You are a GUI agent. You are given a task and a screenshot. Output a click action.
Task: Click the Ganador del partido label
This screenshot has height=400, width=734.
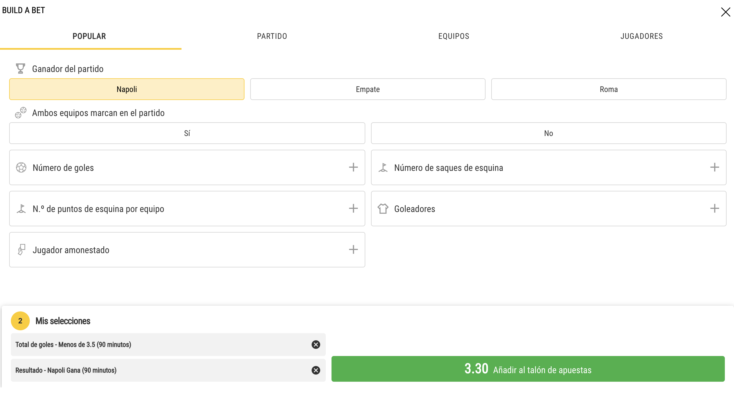[x=68, y=69]
